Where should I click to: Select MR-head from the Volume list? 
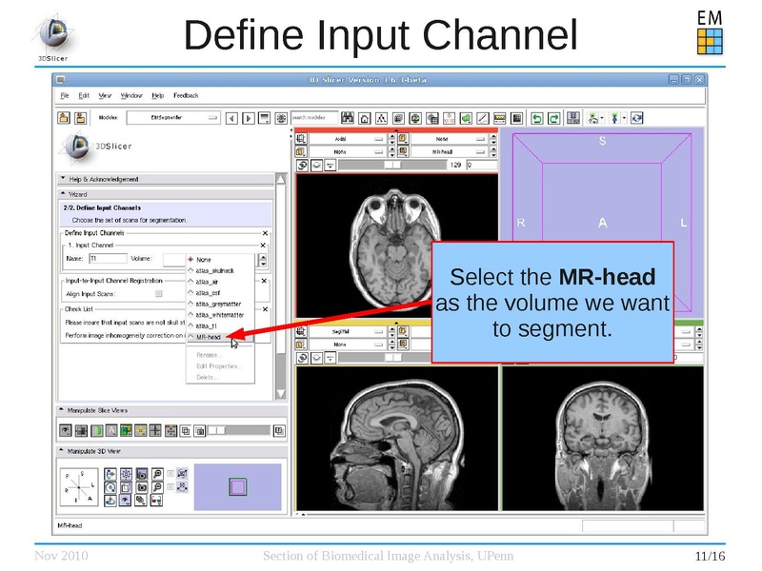pyautogui.click(x=209, y=336)
